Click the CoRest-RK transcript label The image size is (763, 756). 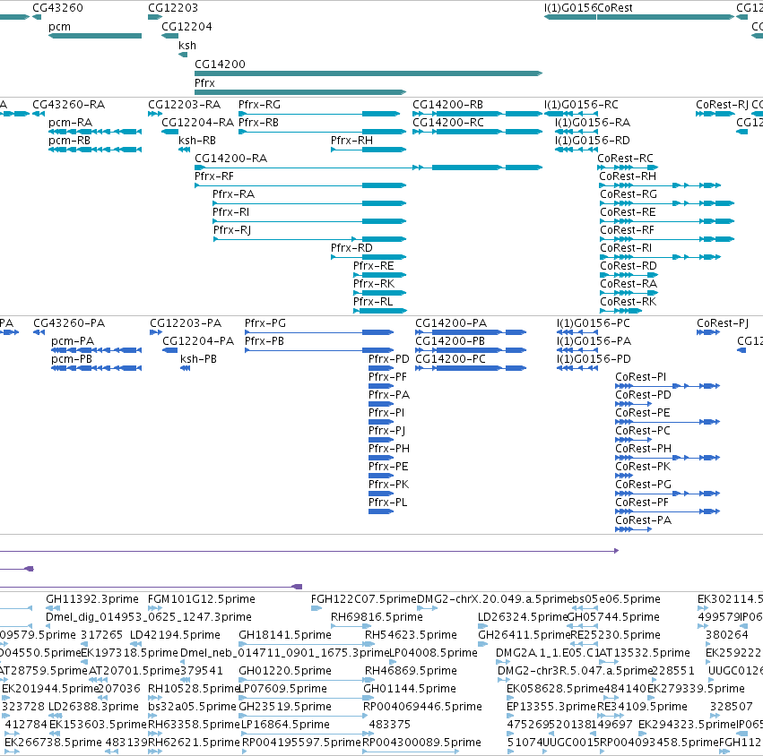click(629, 302)
